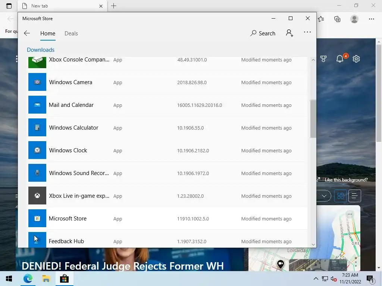
Task: Open Edge Collections icon
Action: tap(337, 19)
